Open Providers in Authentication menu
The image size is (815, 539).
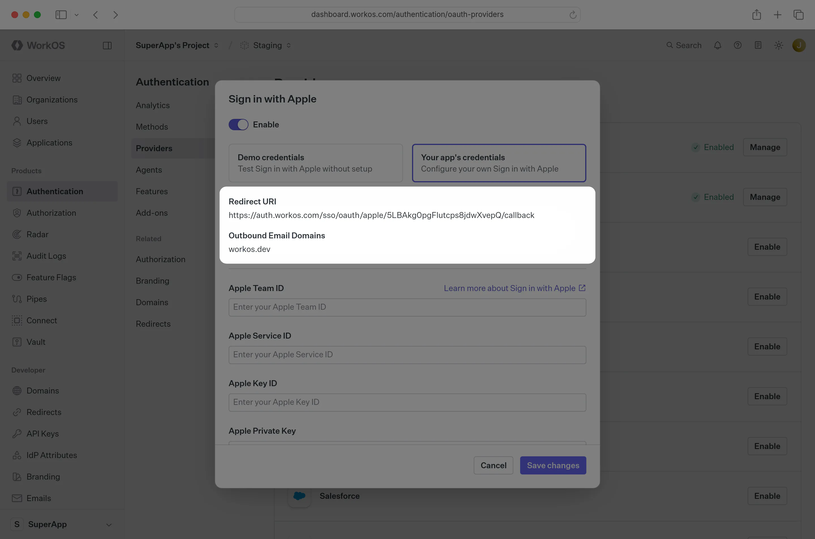(x=154, y=148)
